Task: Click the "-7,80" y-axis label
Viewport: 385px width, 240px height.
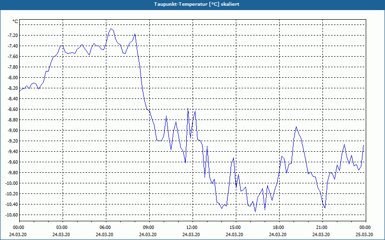Action: coord(13,67)
